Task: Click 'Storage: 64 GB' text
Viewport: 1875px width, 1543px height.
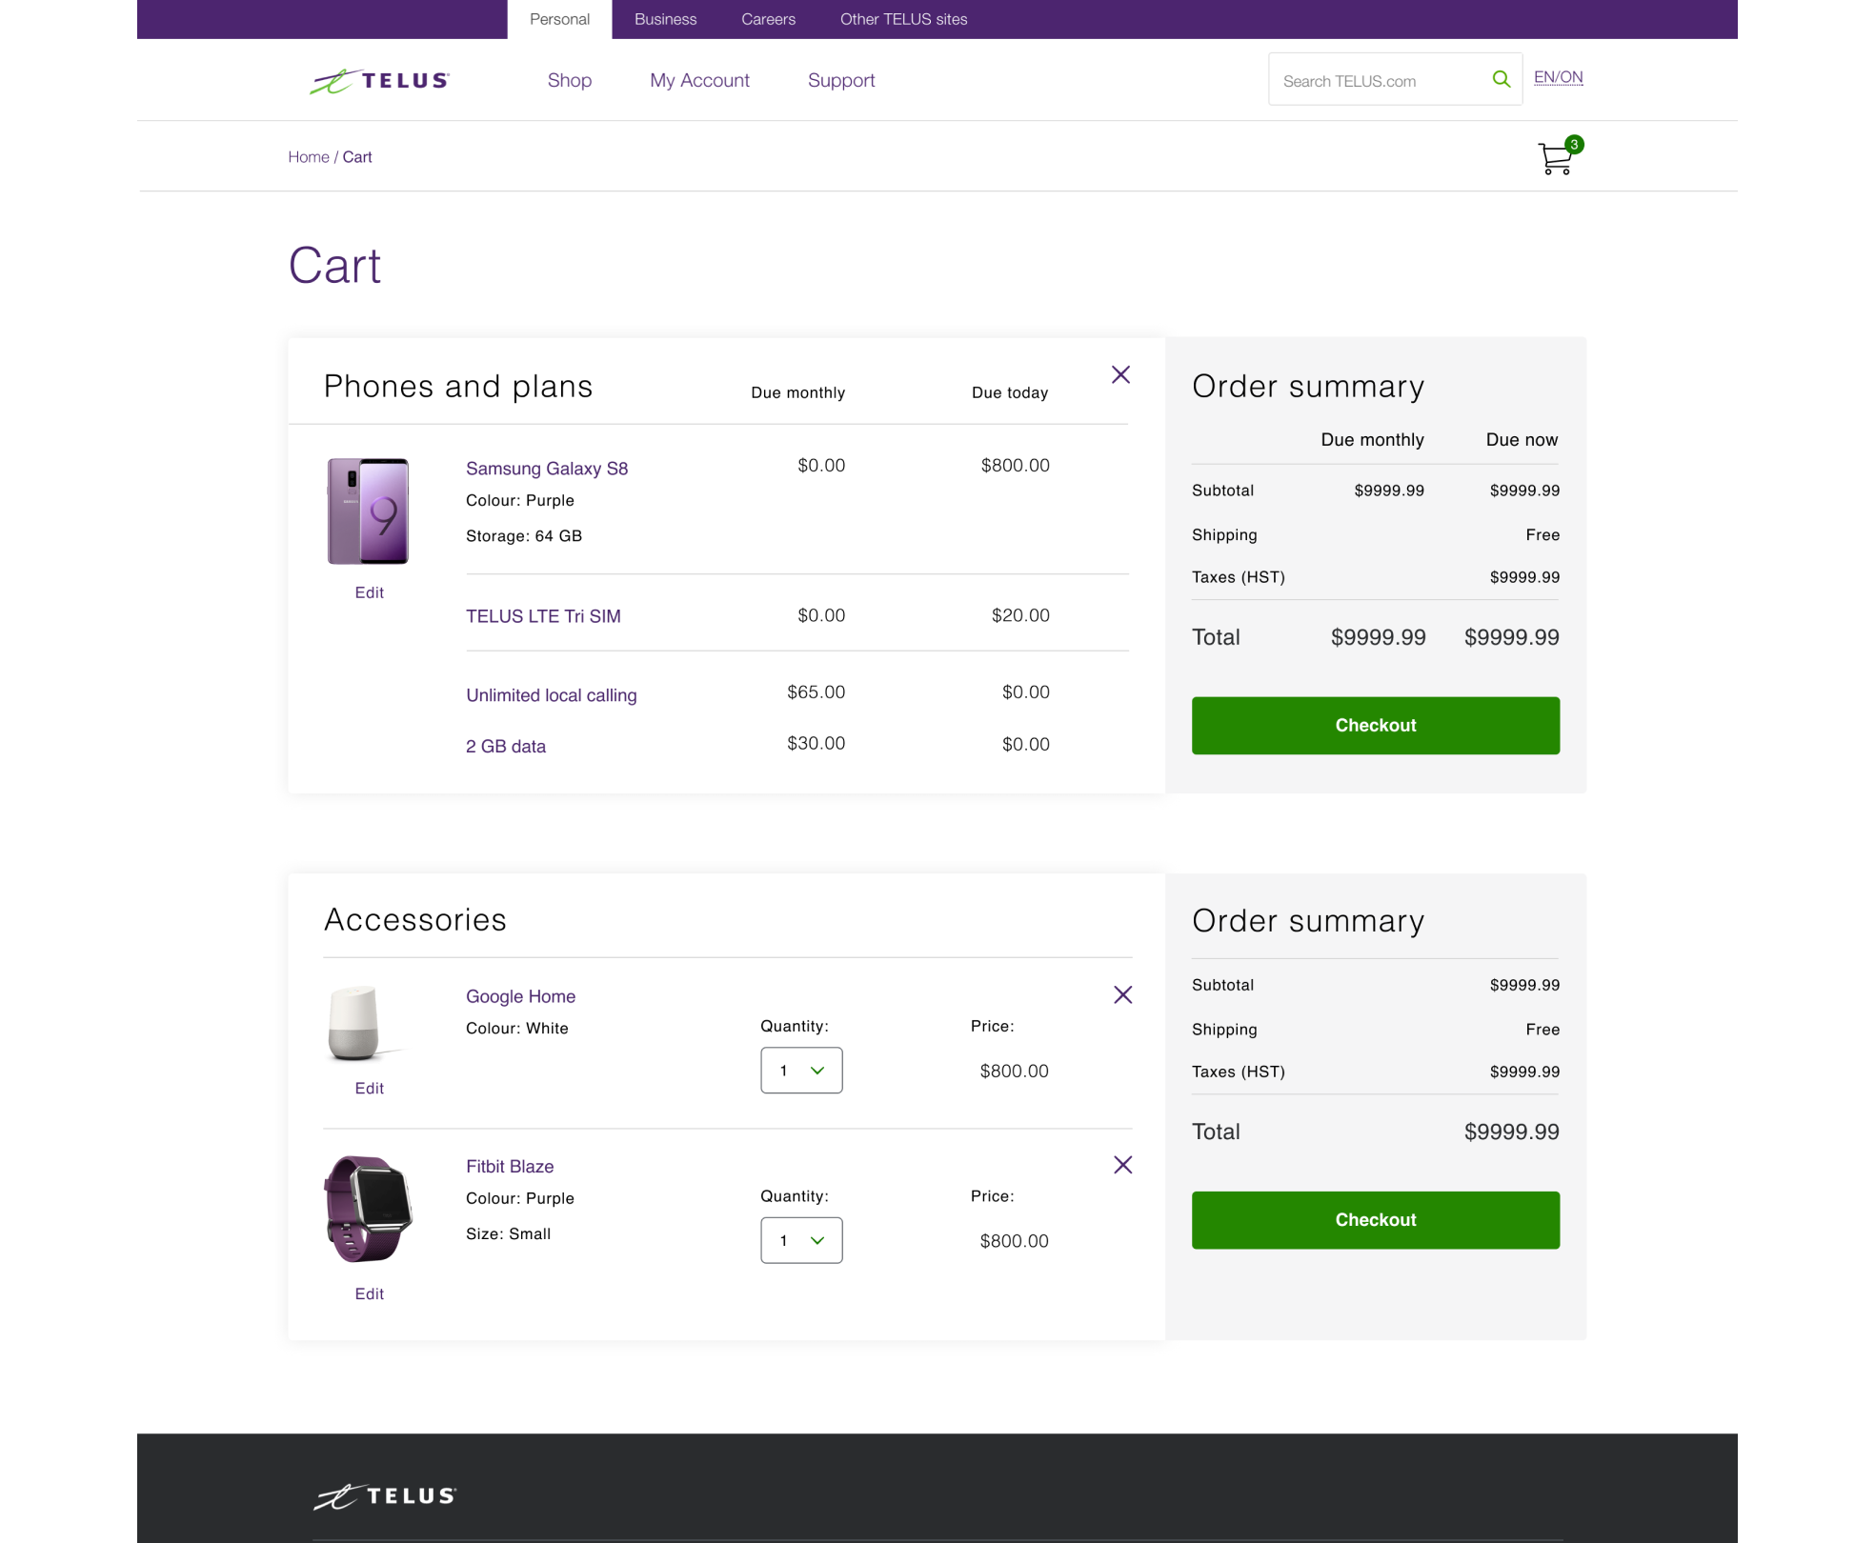Action: pyautogui.click(x=524, y=536)
